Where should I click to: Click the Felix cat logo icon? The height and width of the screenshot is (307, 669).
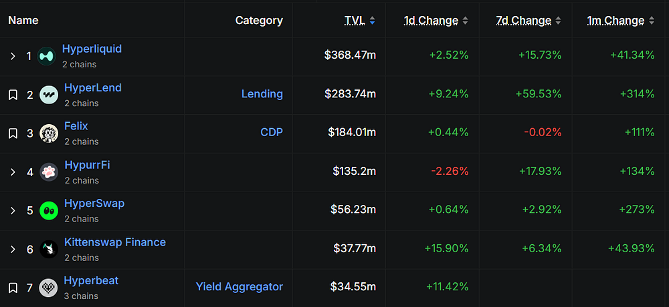coord(49,133)
